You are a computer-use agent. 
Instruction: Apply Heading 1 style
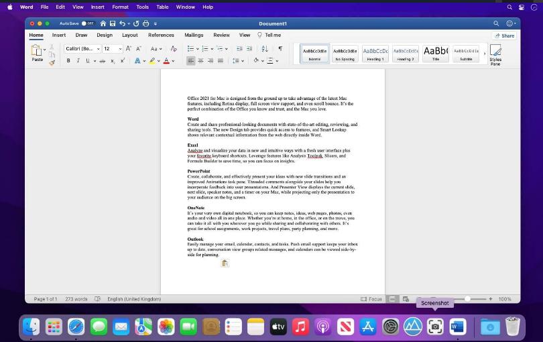pos(375,54)
